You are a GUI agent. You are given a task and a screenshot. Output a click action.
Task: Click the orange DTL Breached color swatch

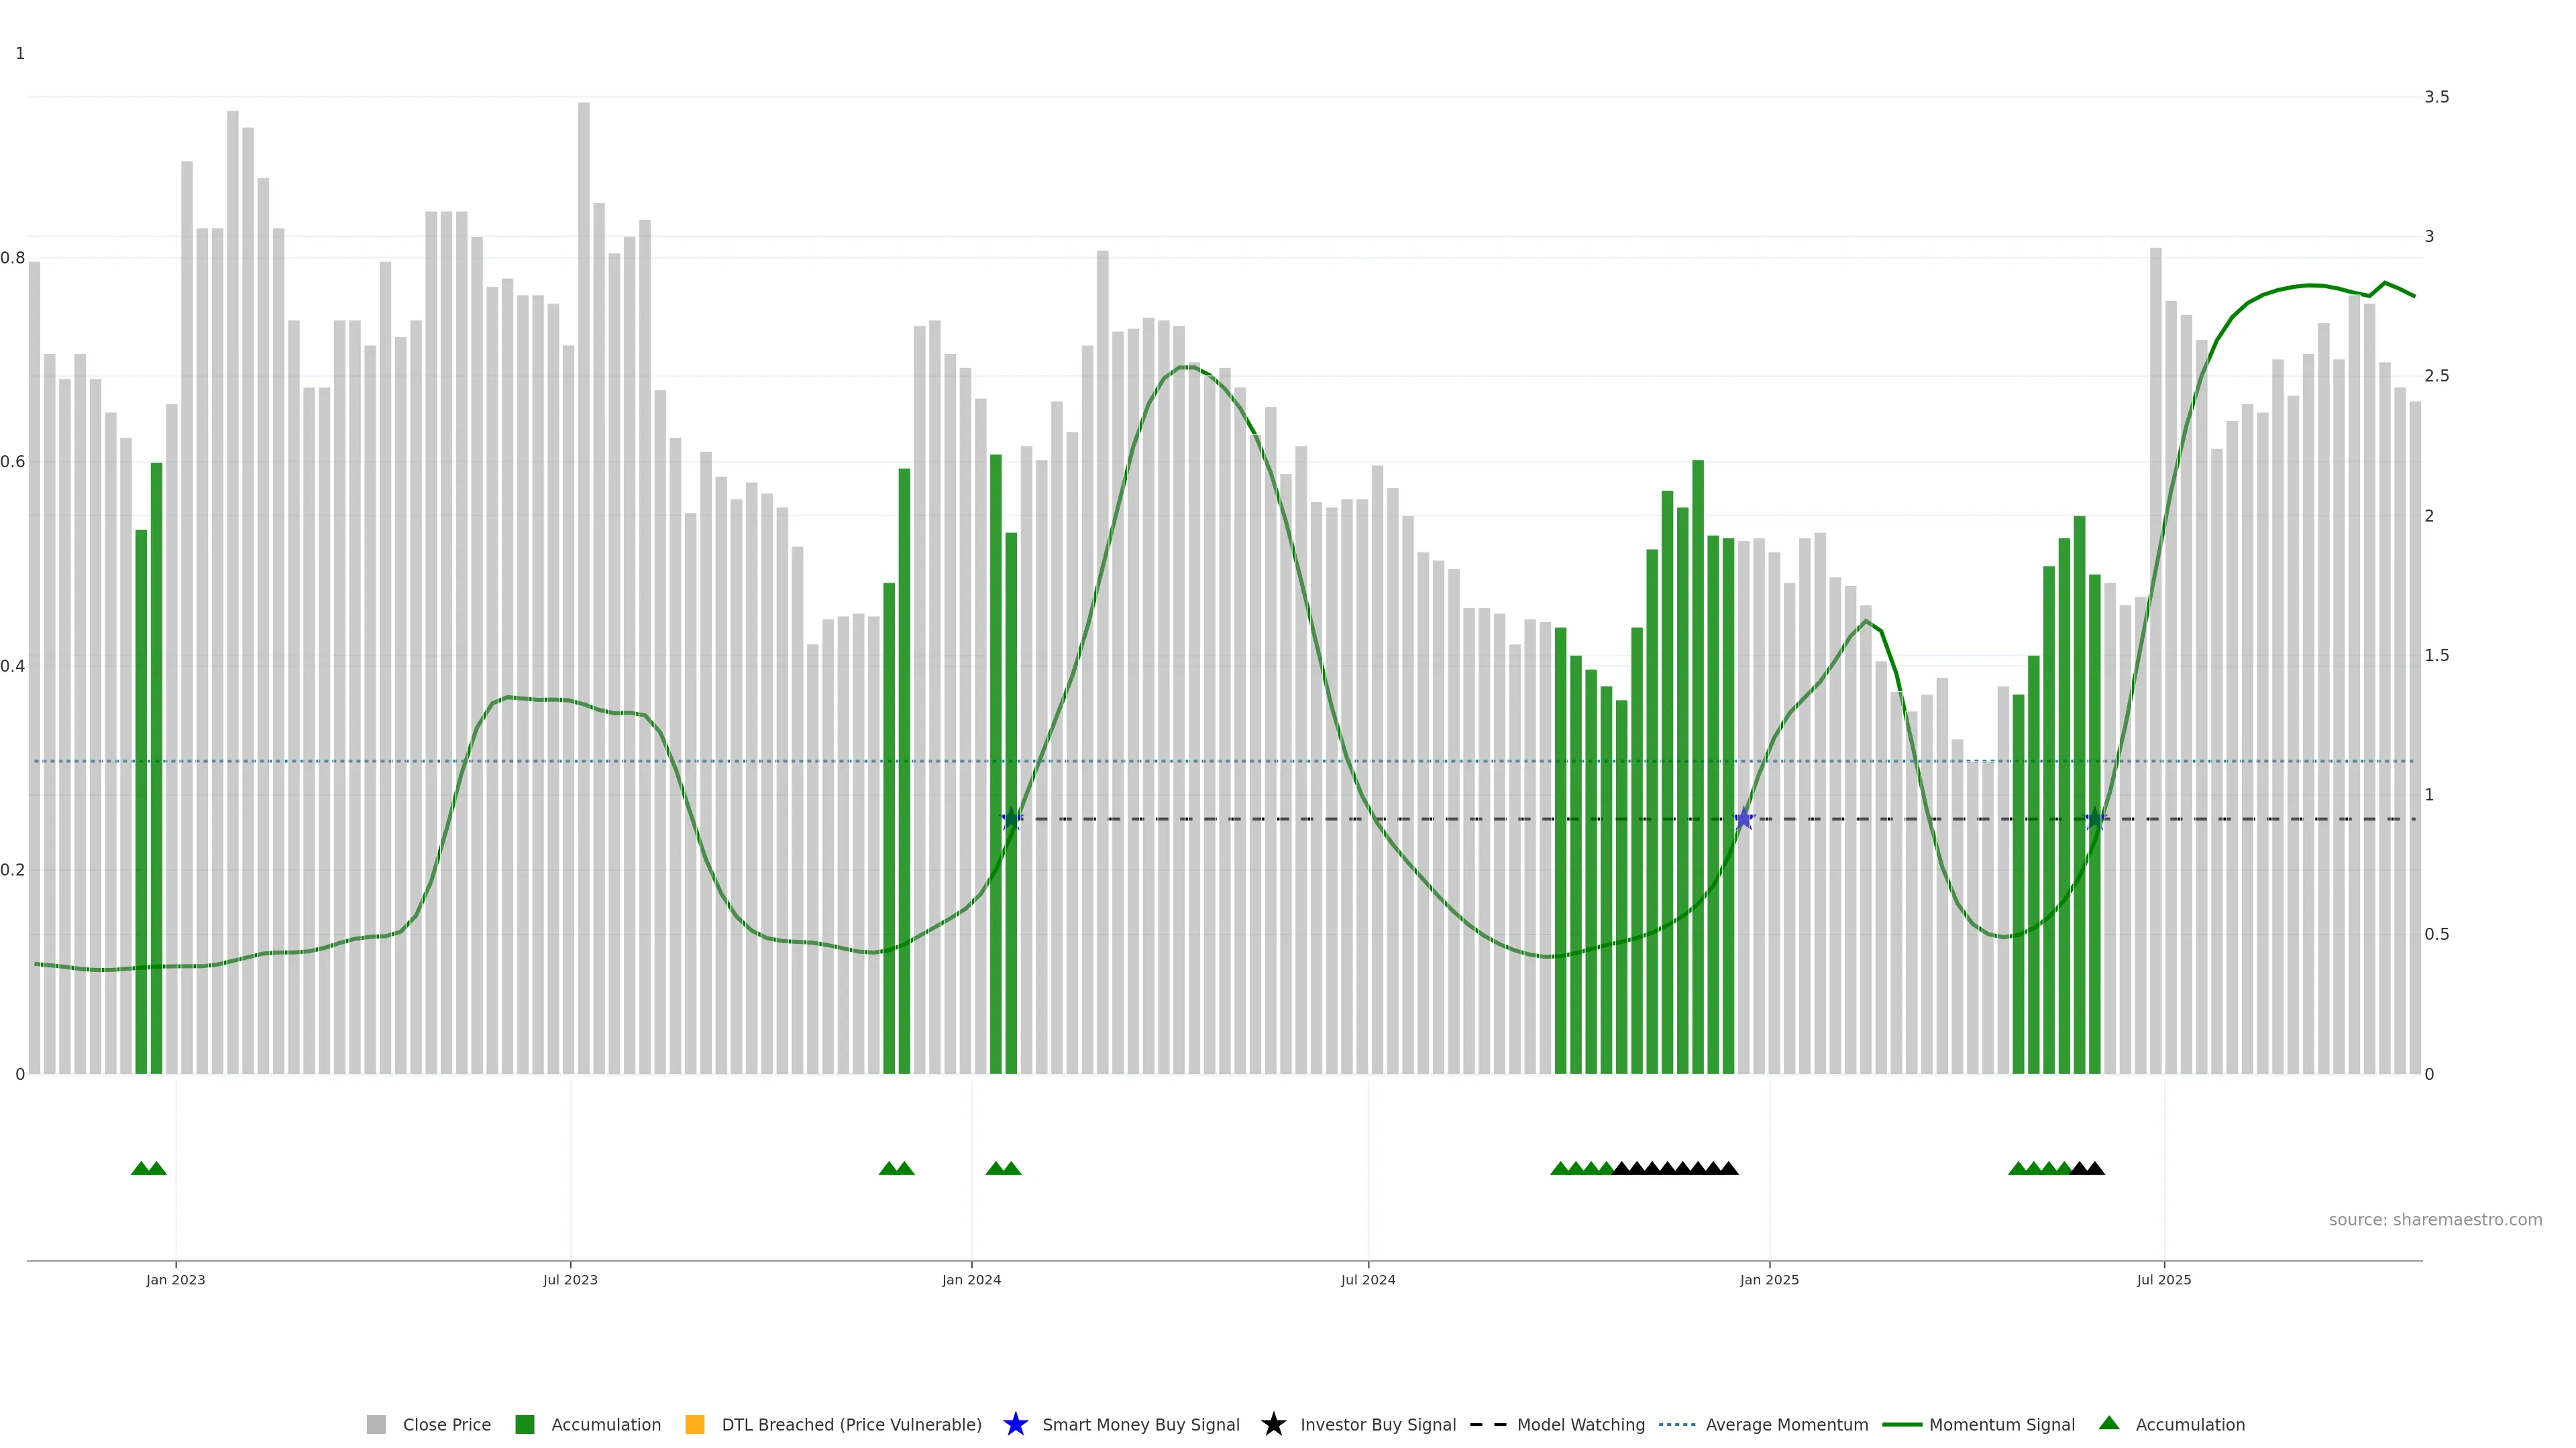[695, 1424]
